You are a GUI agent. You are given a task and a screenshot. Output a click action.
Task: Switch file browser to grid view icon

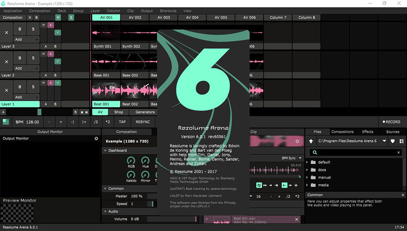401,141
